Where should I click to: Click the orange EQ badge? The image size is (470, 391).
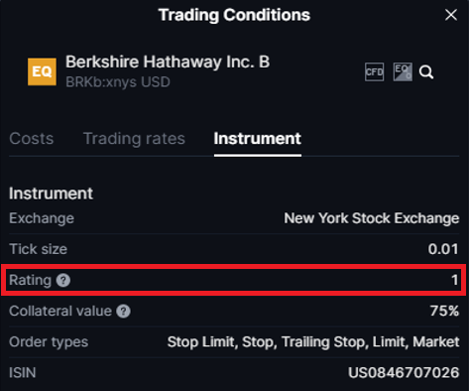42,71
